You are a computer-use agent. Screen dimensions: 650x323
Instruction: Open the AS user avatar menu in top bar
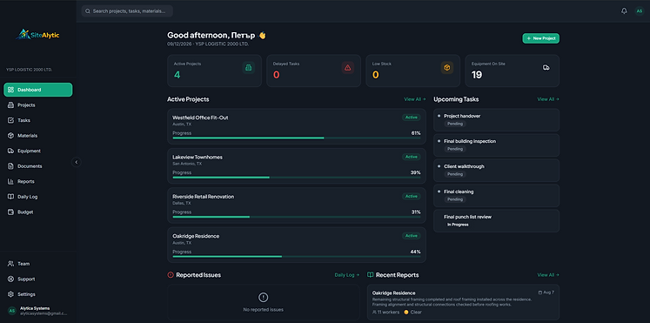pos(640,11)
